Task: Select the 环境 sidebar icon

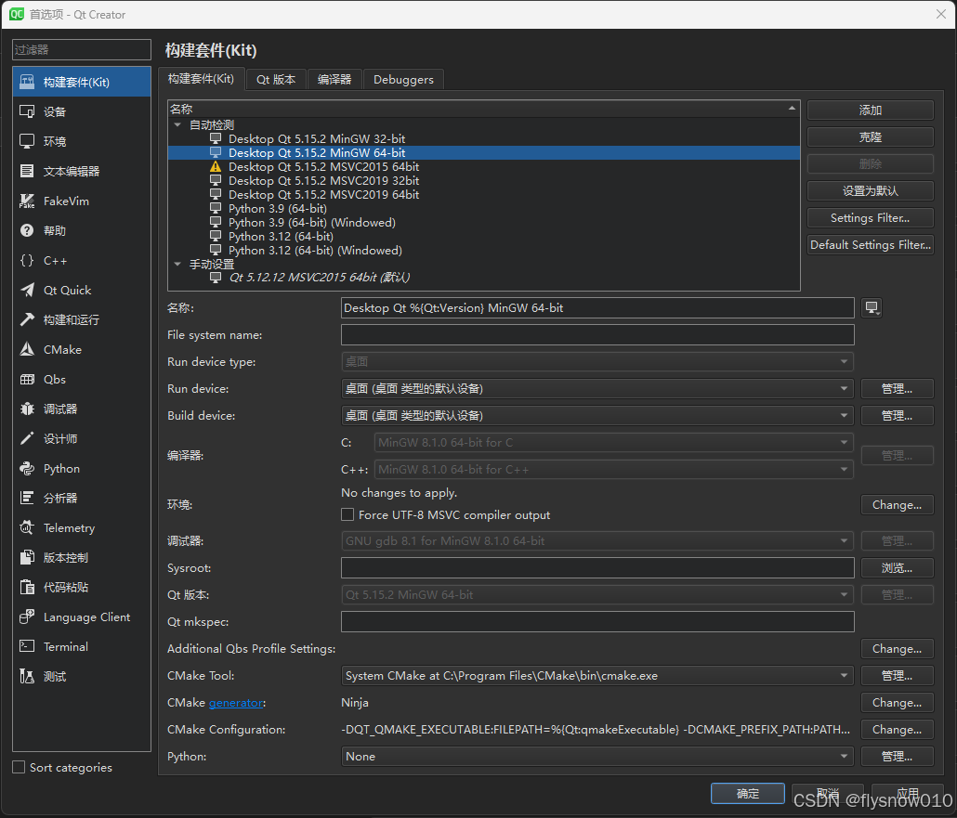Action: point(27,141)
